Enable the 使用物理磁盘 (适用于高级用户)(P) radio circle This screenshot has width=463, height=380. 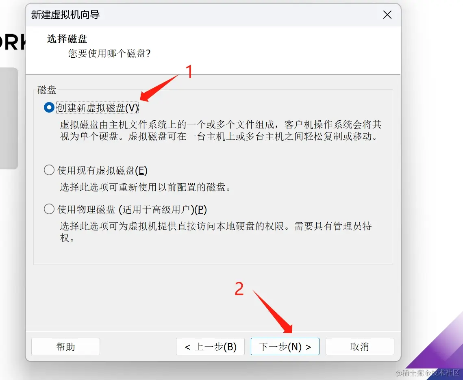(49, 209)
